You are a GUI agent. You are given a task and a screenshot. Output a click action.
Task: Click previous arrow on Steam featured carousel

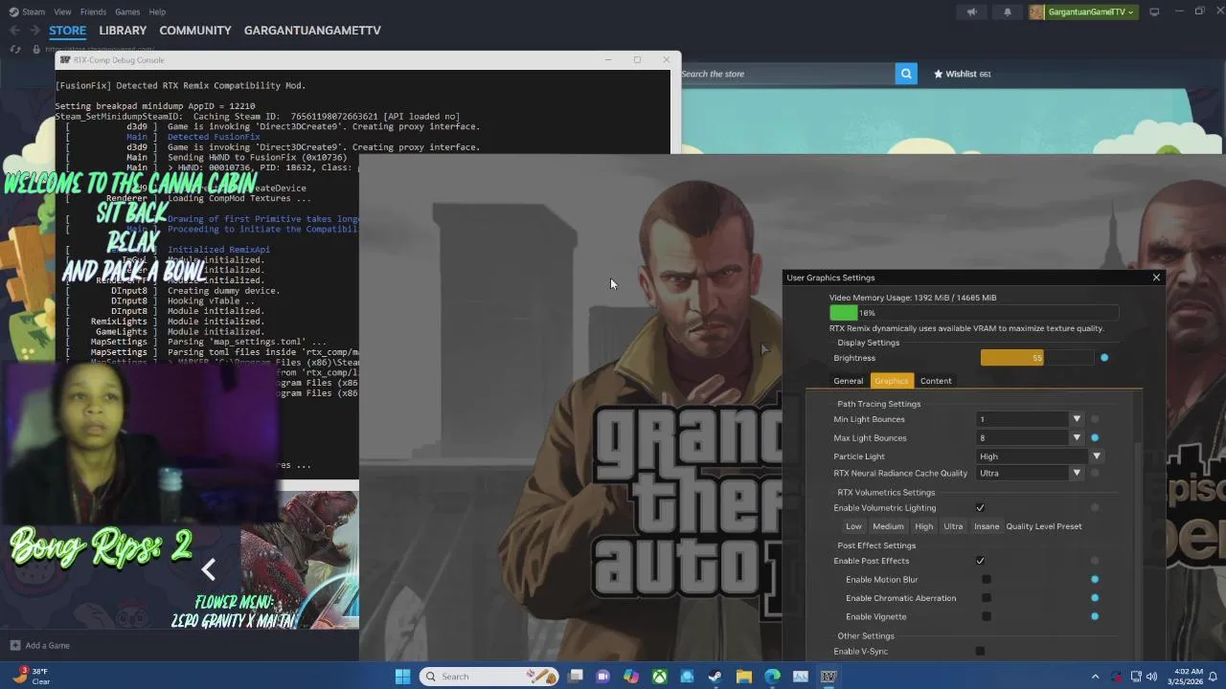208,569
